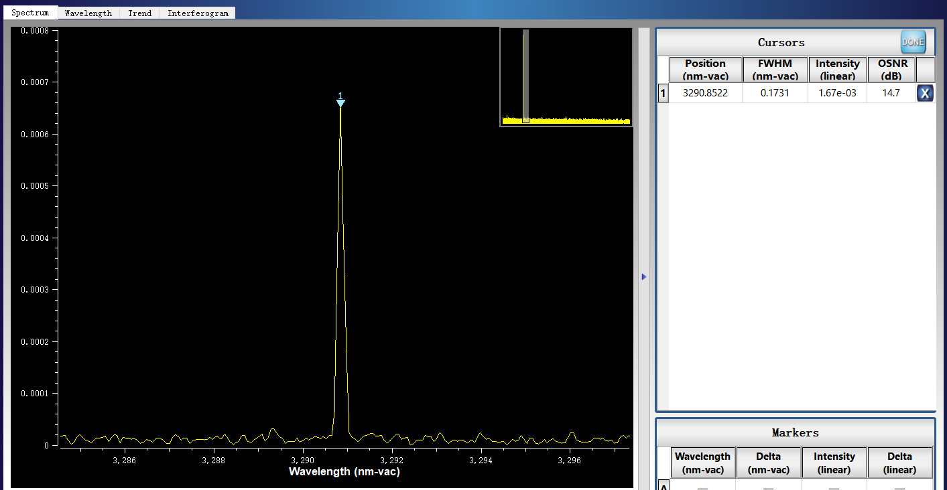Click the OSNR (dB) column header

[891, 70]
